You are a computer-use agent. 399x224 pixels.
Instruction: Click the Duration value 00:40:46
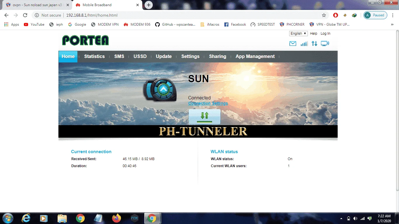(129, 166)
